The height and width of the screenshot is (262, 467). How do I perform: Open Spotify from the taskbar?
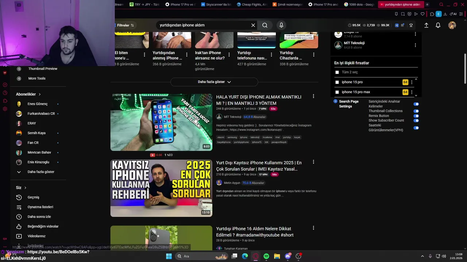pyautogui.click(x=266, y=256)
